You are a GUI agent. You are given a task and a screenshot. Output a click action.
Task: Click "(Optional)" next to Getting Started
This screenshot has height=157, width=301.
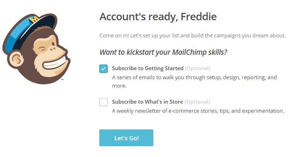coord(198,68)
